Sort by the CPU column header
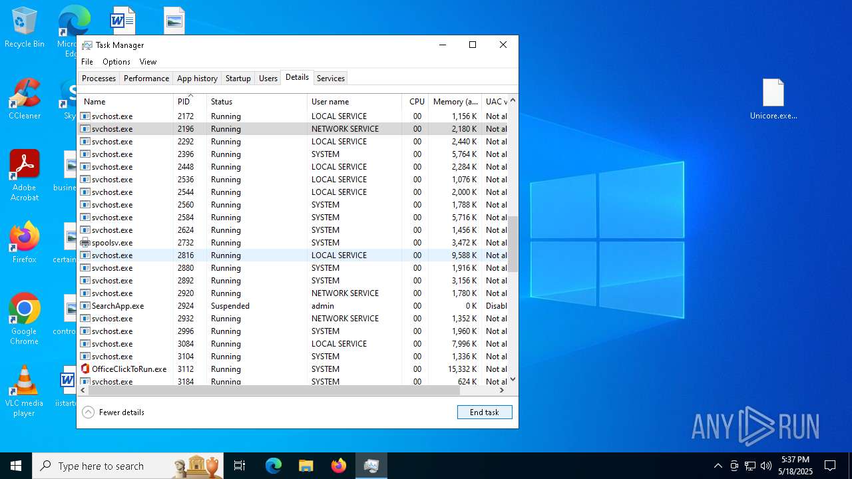The image size is (852, 479). tap(415, 102)
